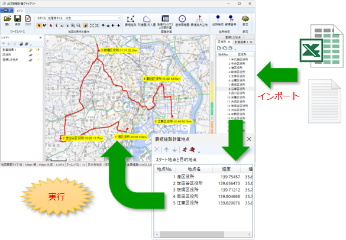Delete waypoint with the X icon in dialog
This screenshot has width=346, height=240.
pyautogui.click(x=157, y=150)
